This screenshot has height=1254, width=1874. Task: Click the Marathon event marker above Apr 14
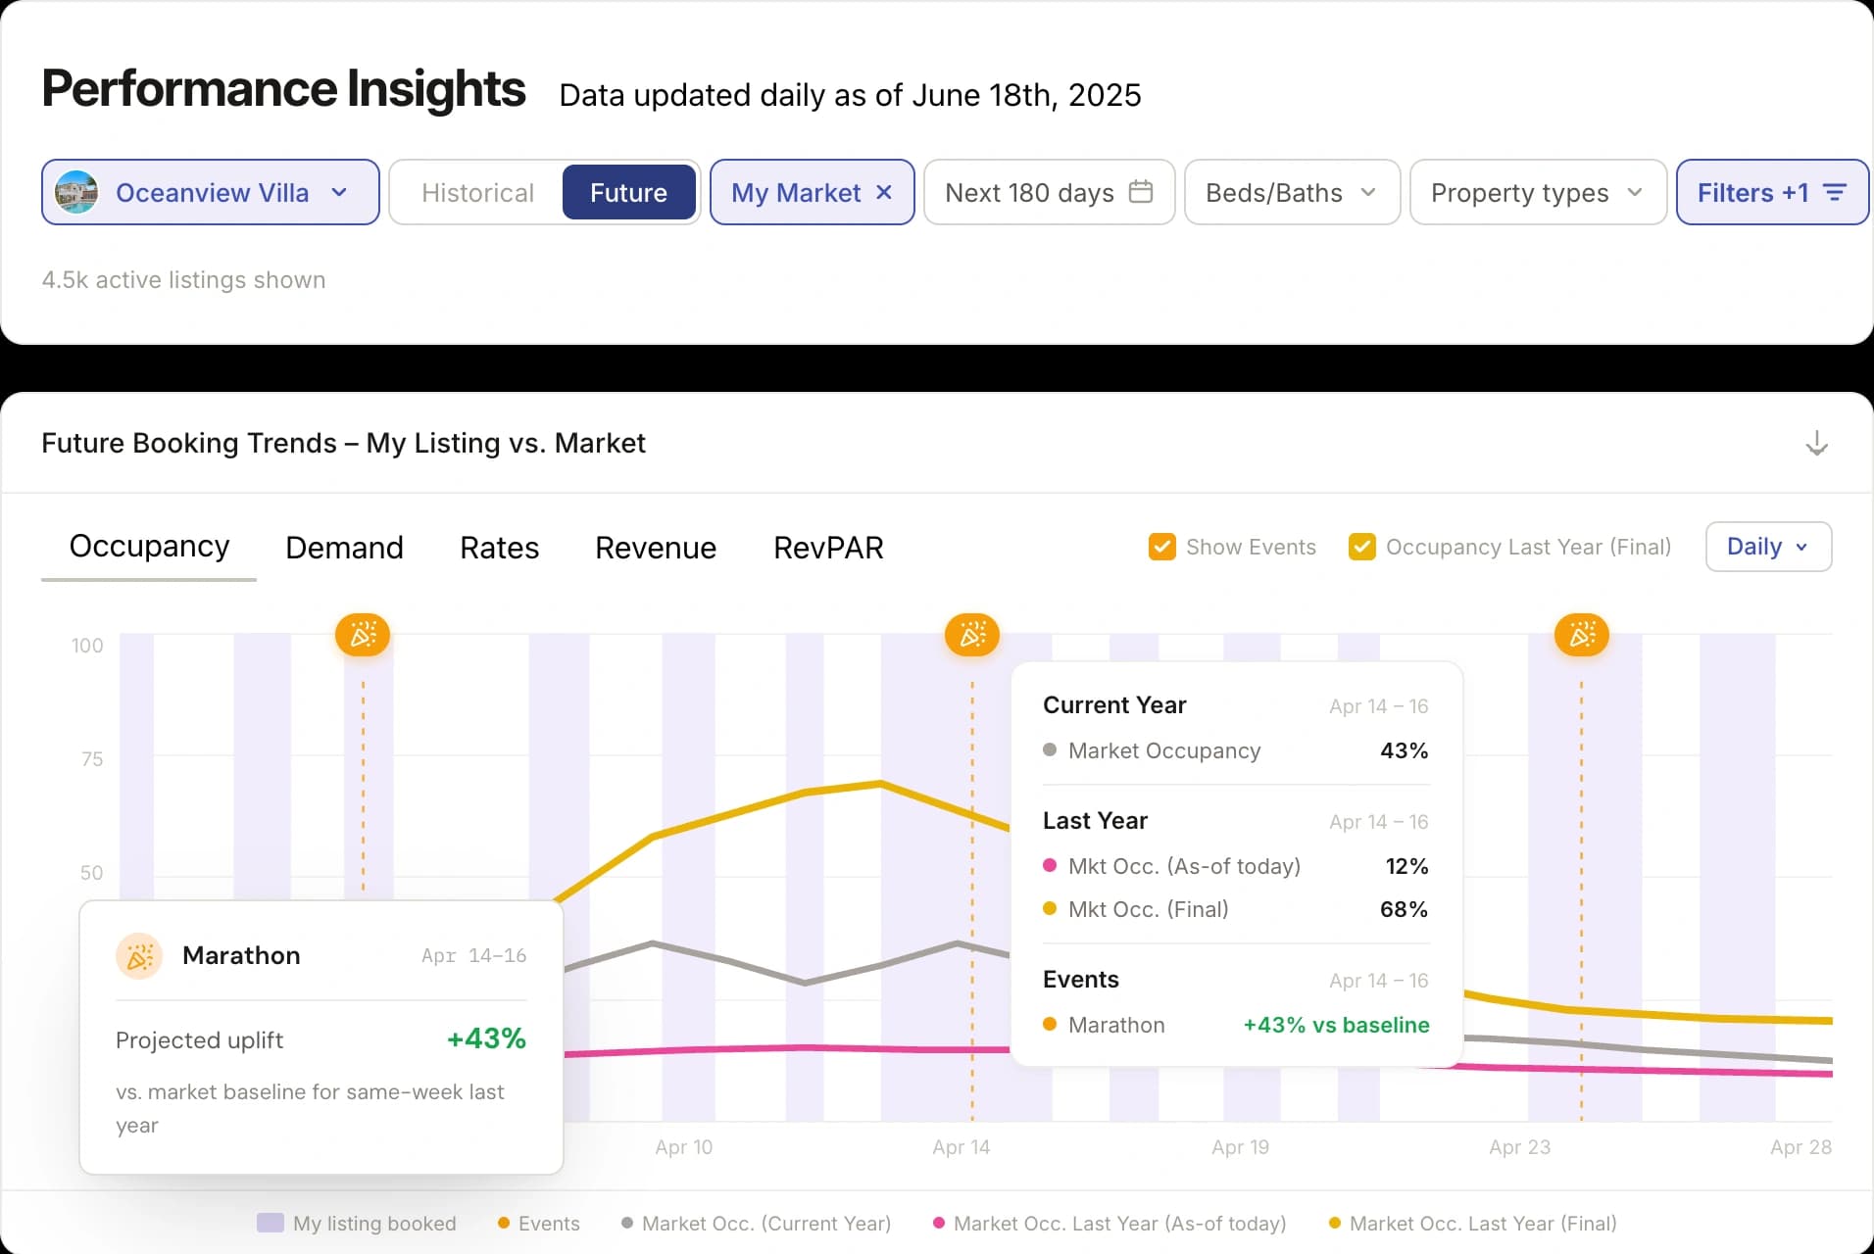point(971,635)
